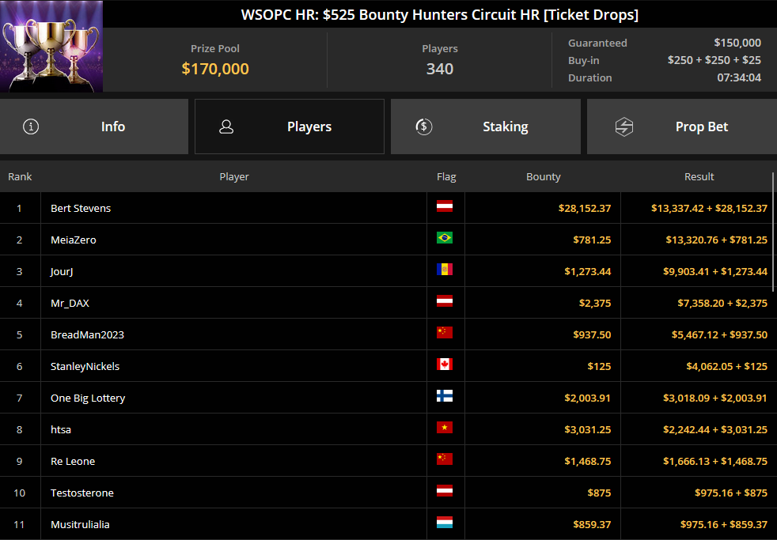Select player htsa
The width and height of the screenshot is (777, 540).
[x=61, y=429]
